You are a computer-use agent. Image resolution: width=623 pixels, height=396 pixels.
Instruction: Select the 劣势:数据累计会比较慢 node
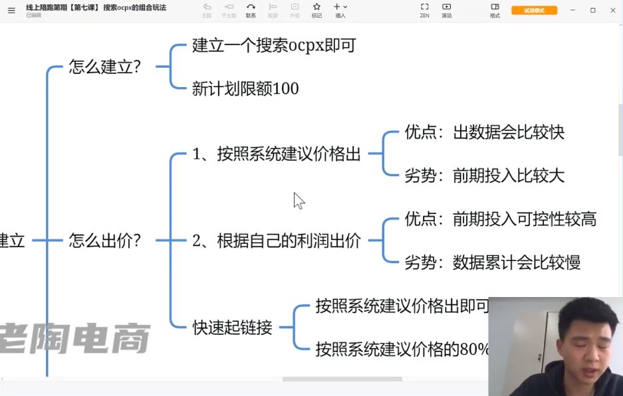coord(492,262)
